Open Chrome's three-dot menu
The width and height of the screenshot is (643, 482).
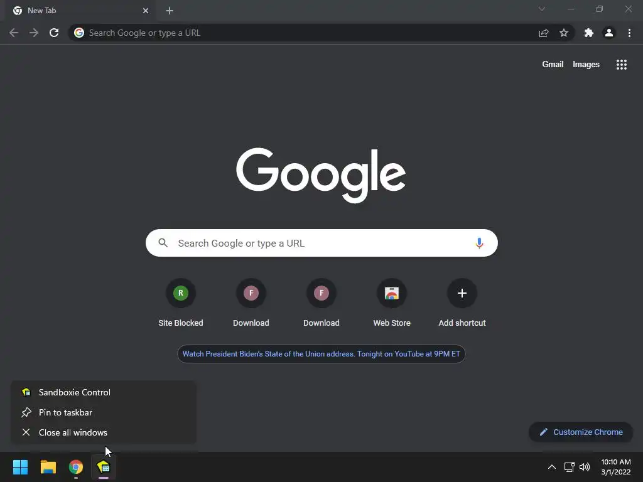point(629,33)
